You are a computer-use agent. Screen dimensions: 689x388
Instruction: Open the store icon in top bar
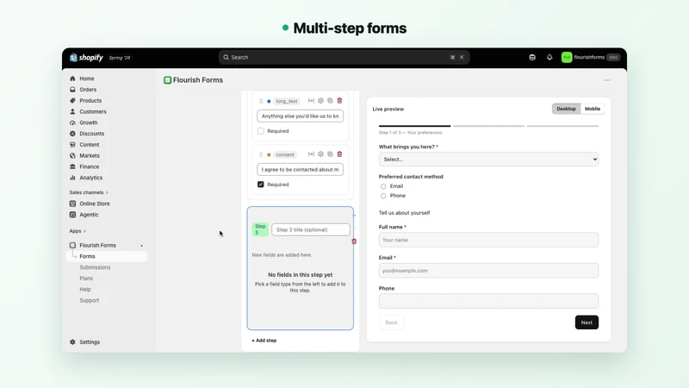tap(532, 57)
